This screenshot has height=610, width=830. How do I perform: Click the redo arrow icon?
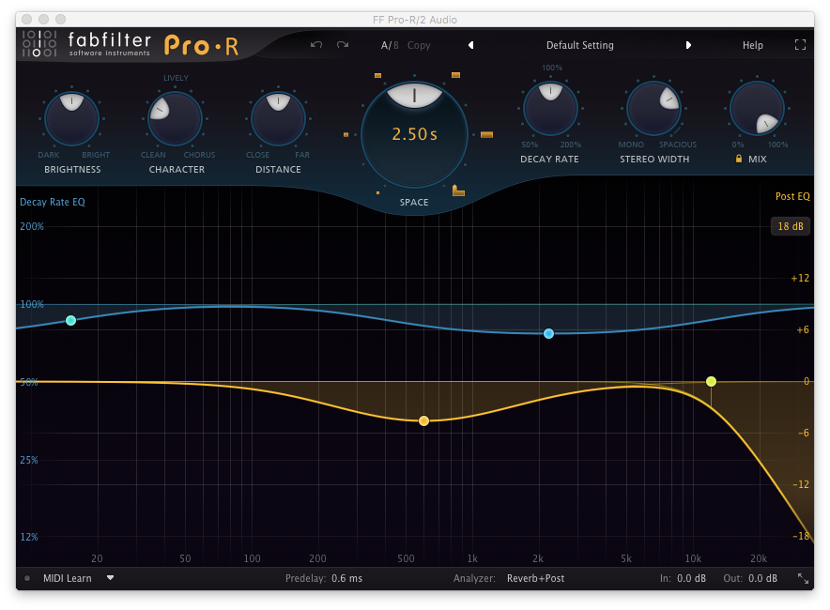[342, 44]
